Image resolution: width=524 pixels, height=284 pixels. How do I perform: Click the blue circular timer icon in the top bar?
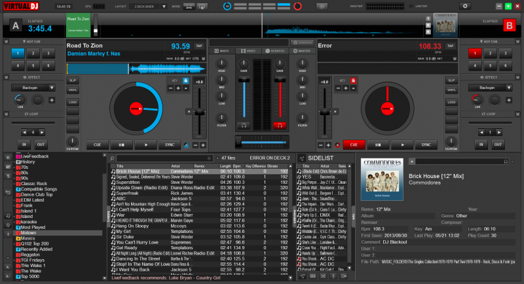coord(227,6)
